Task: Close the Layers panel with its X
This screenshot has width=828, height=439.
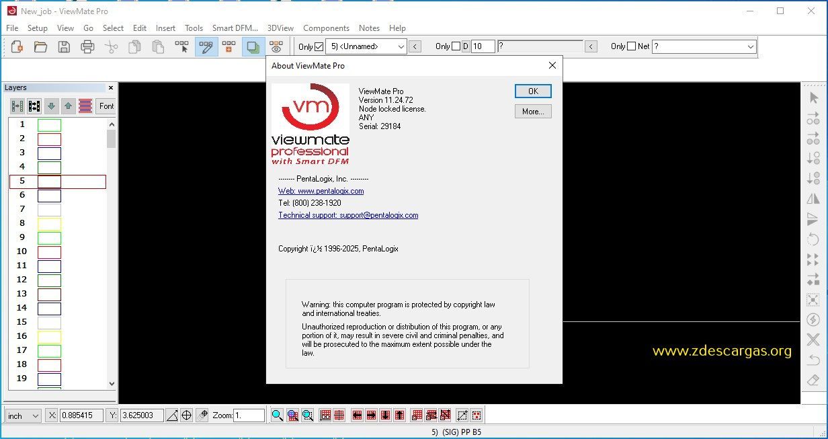Action: pos(111,87)
